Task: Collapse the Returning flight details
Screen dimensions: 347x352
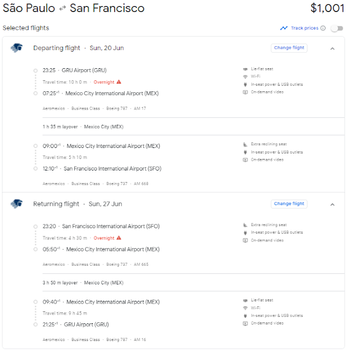Action: click(332, 205)
